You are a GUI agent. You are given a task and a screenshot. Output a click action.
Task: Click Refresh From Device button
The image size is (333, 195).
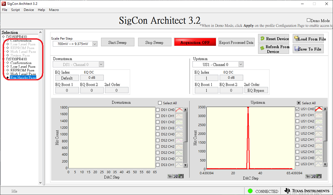coord(274,49)
